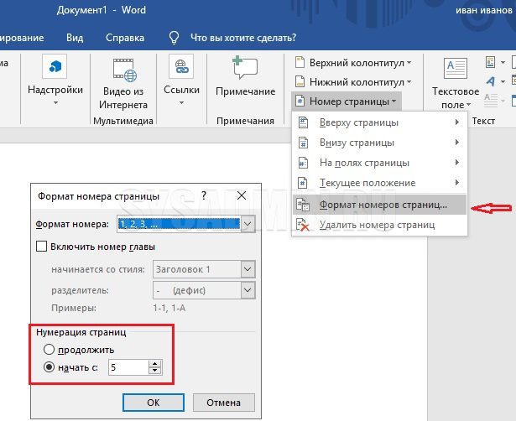Cancel dialog with Отмена button
This screenshot has height=421, width=516.
(x=224, y=403)
